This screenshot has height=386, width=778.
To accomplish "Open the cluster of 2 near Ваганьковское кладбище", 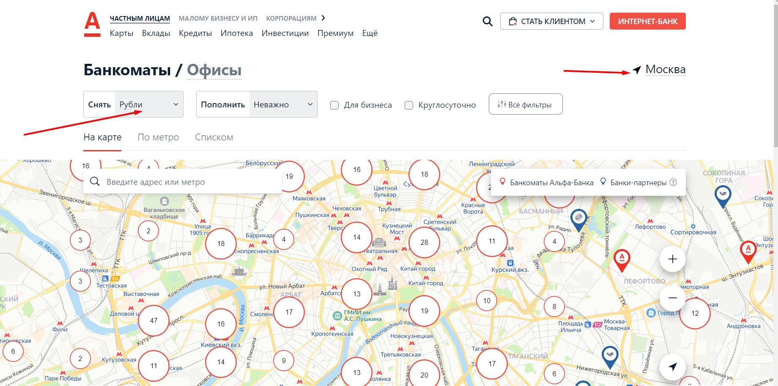I will click(x=148, y=231).
